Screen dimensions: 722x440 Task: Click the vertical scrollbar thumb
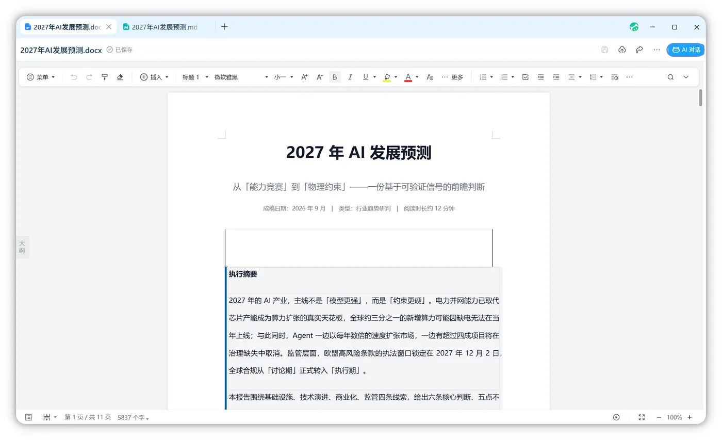pyautogui.click(x=701, y=98)
